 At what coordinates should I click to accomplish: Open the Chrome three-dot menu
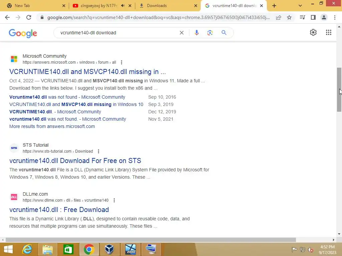pos(335,17)
